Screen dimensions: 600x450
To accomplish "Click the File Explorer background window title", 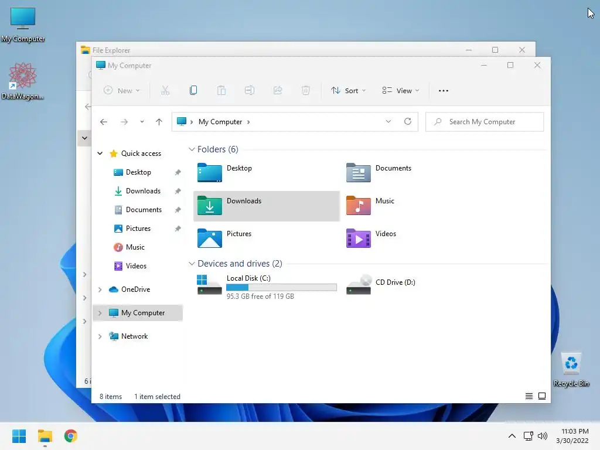I will [111, 50].
